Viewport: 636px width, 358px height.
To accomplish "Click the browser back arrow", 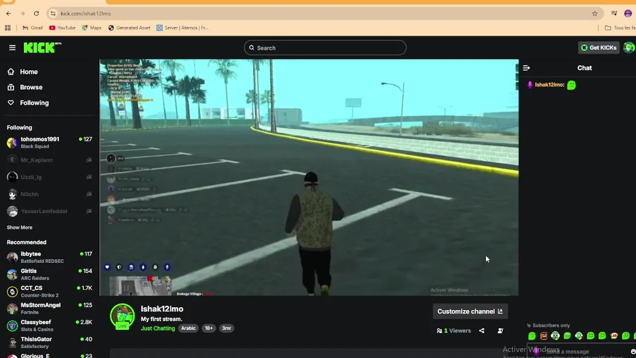I will [x=8, y=13].
